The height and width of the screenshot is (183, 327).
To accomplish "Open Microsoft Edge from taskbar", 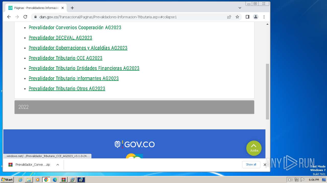I will point(55,180).
